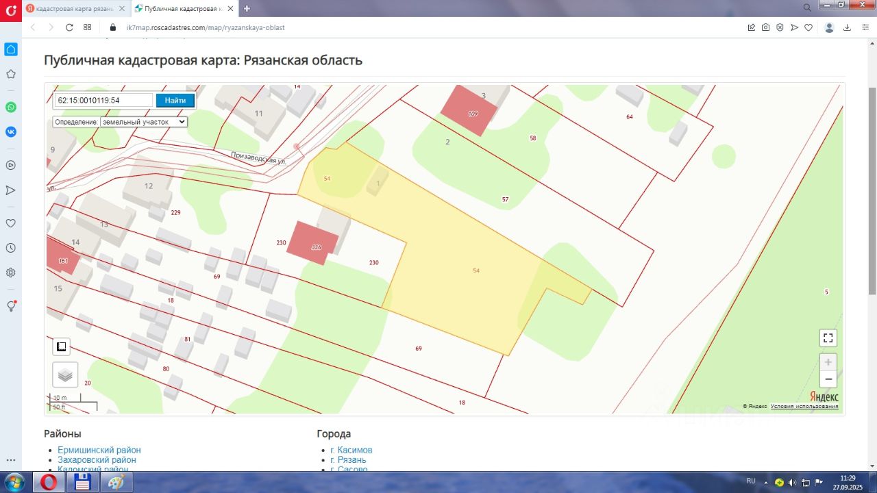Launch VK messenger from the sidebar
Image resolution: width=877 pixels, height=493 pixels.
(11, 131)
